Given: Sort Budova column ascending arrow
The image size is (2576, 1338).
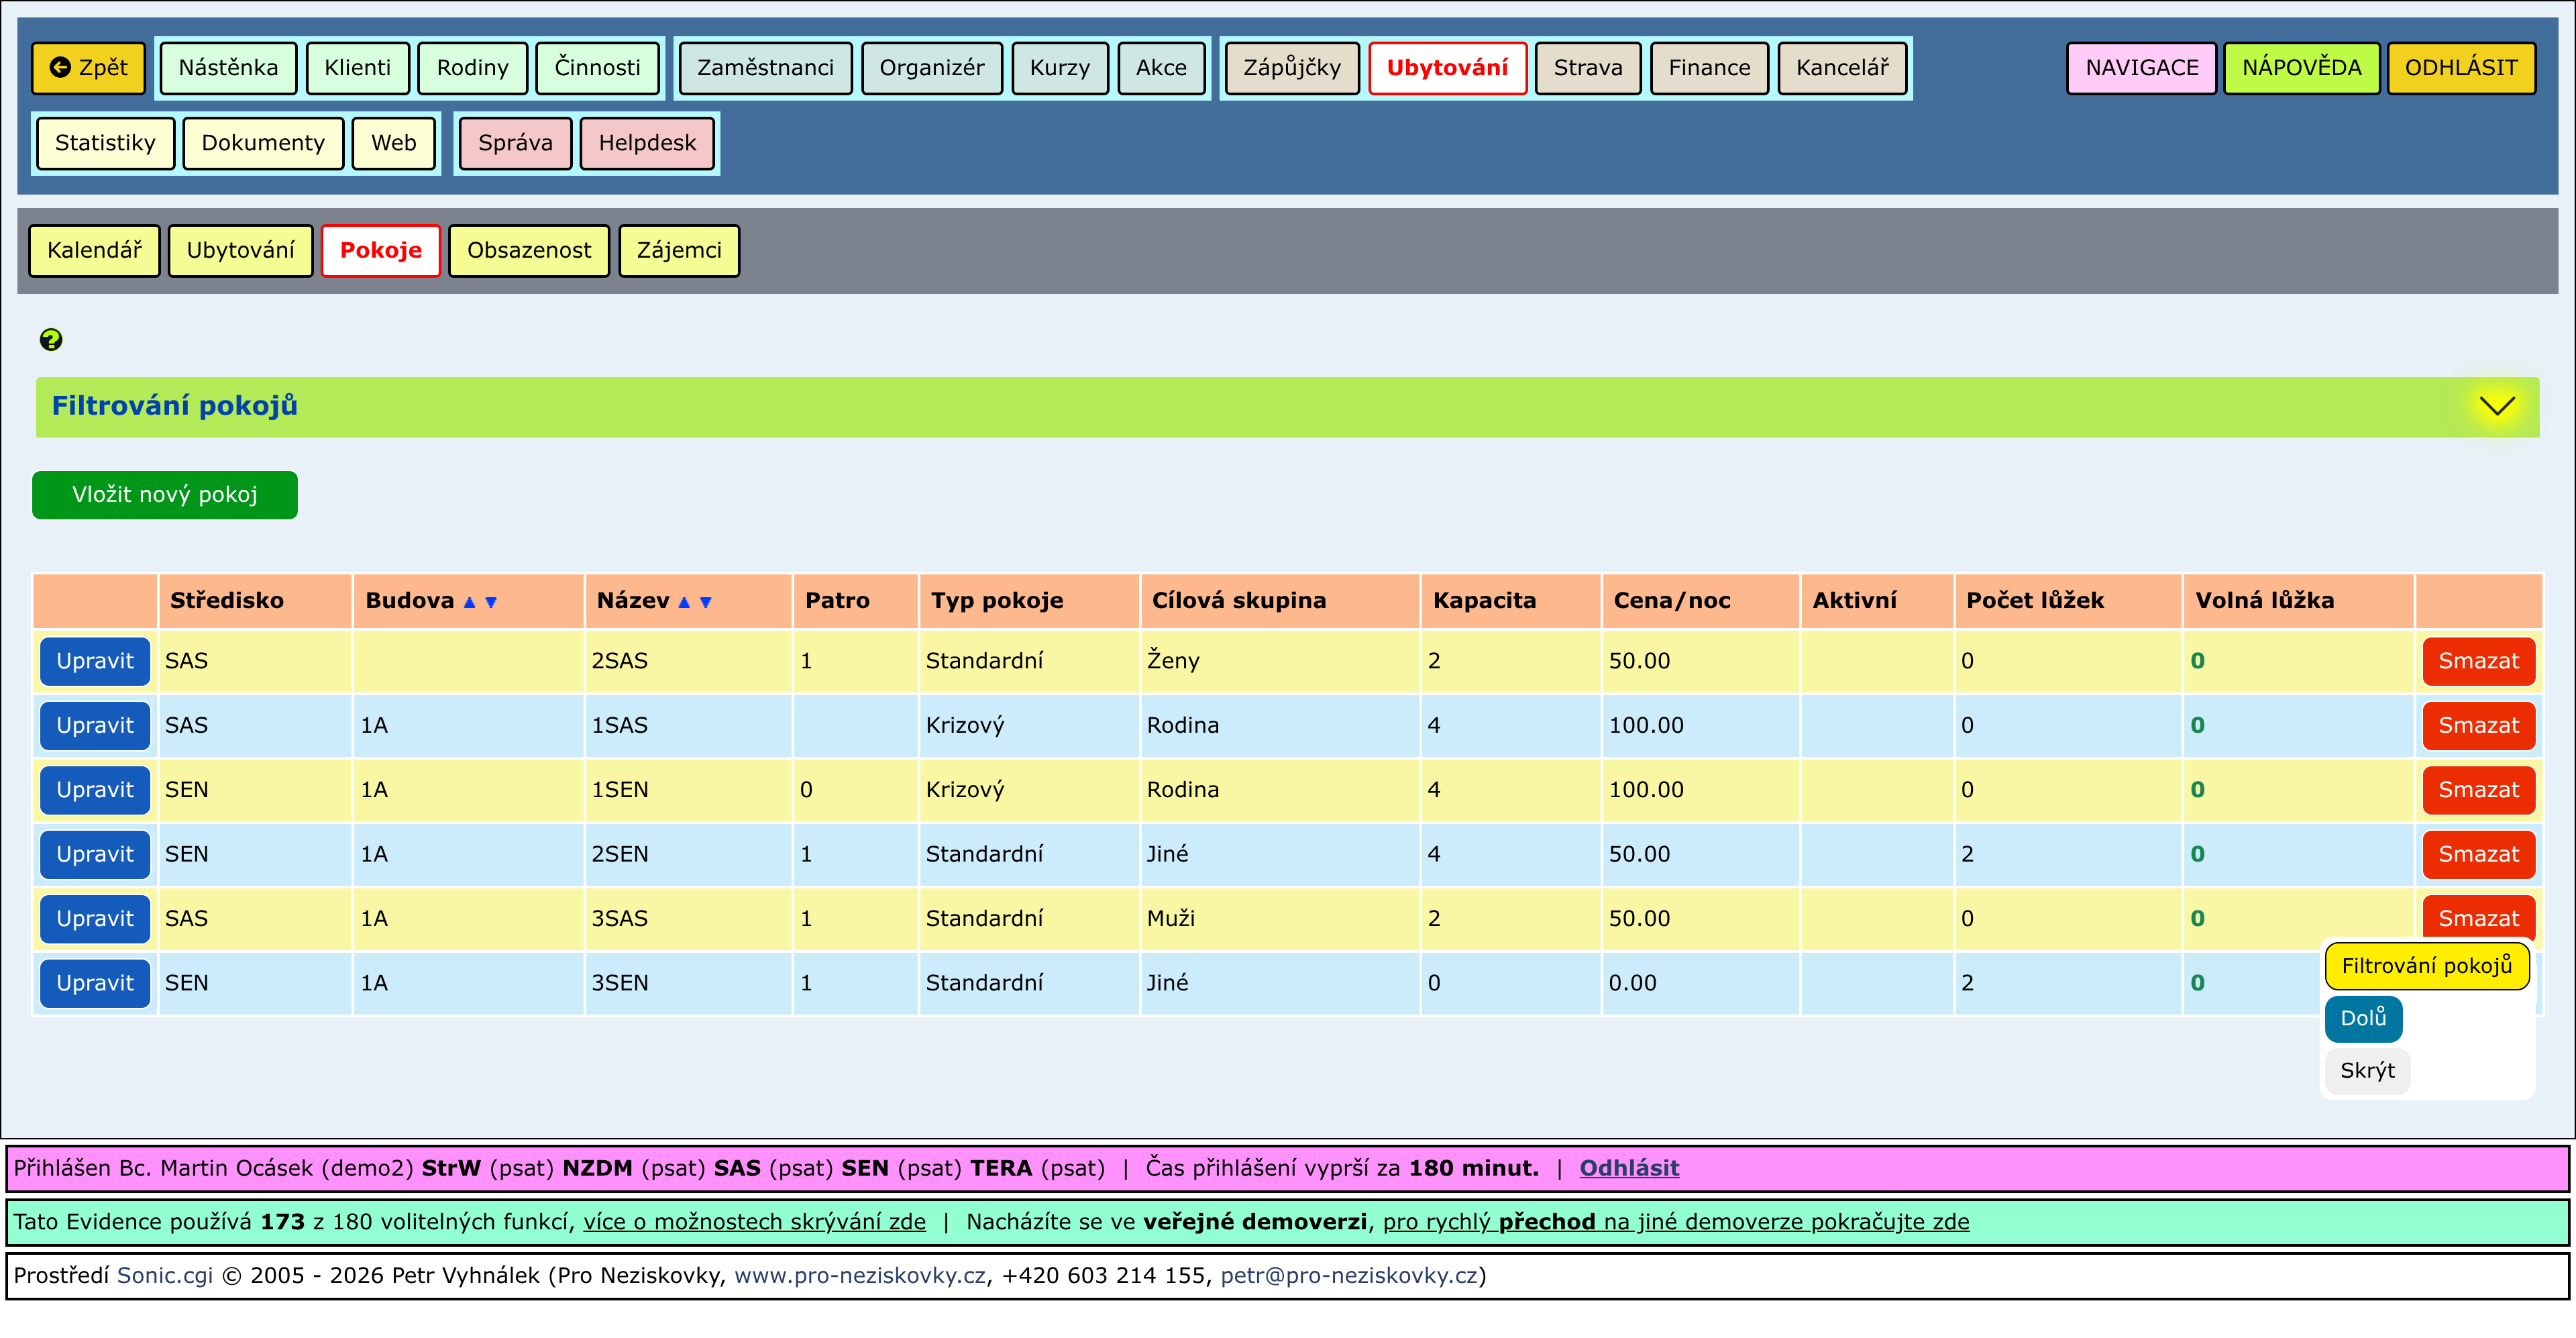Looking at the screenshot, I should 469,602.
